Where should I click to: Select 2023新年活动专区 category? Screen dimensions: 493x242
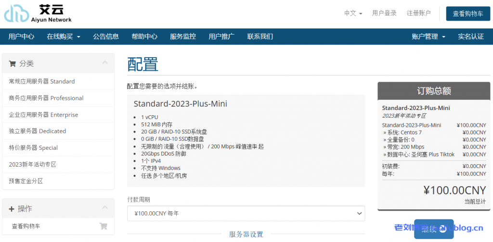pos(33,164)
